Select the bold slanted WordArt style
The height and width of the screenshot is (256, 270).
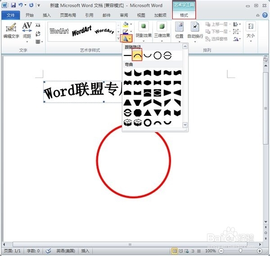(x=81, y=31)
